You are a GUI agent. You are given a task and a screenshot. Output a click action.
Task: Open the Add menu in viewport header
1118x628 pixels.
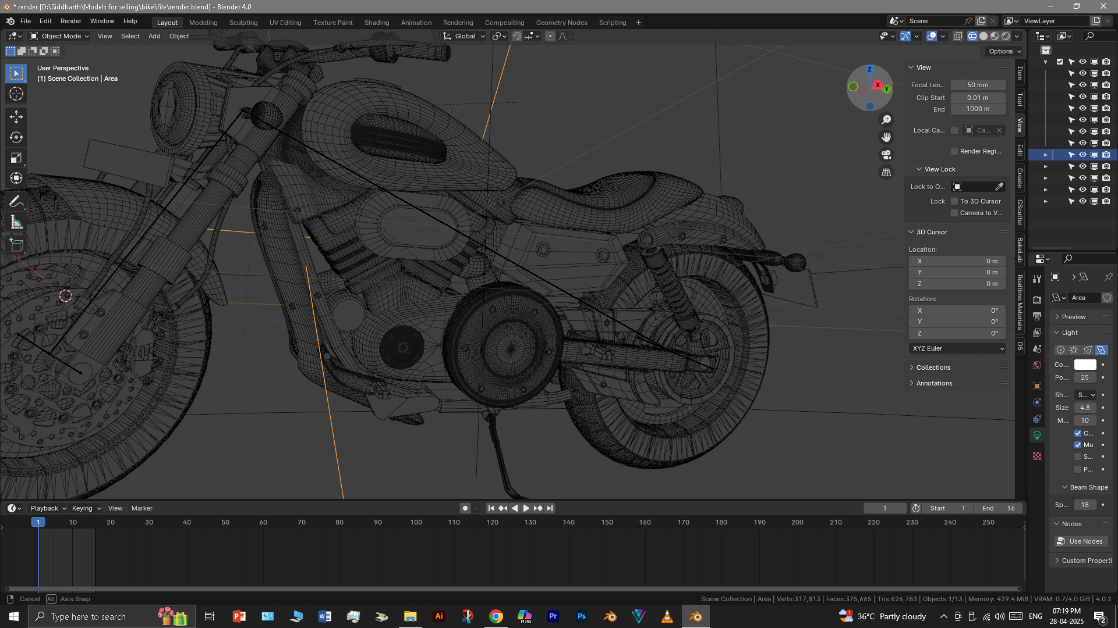pyautogui.click(x=154, y=36)
